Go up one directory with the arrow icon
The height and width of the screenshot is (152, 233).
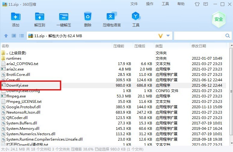pyautogui.click(x=6, y=36)
